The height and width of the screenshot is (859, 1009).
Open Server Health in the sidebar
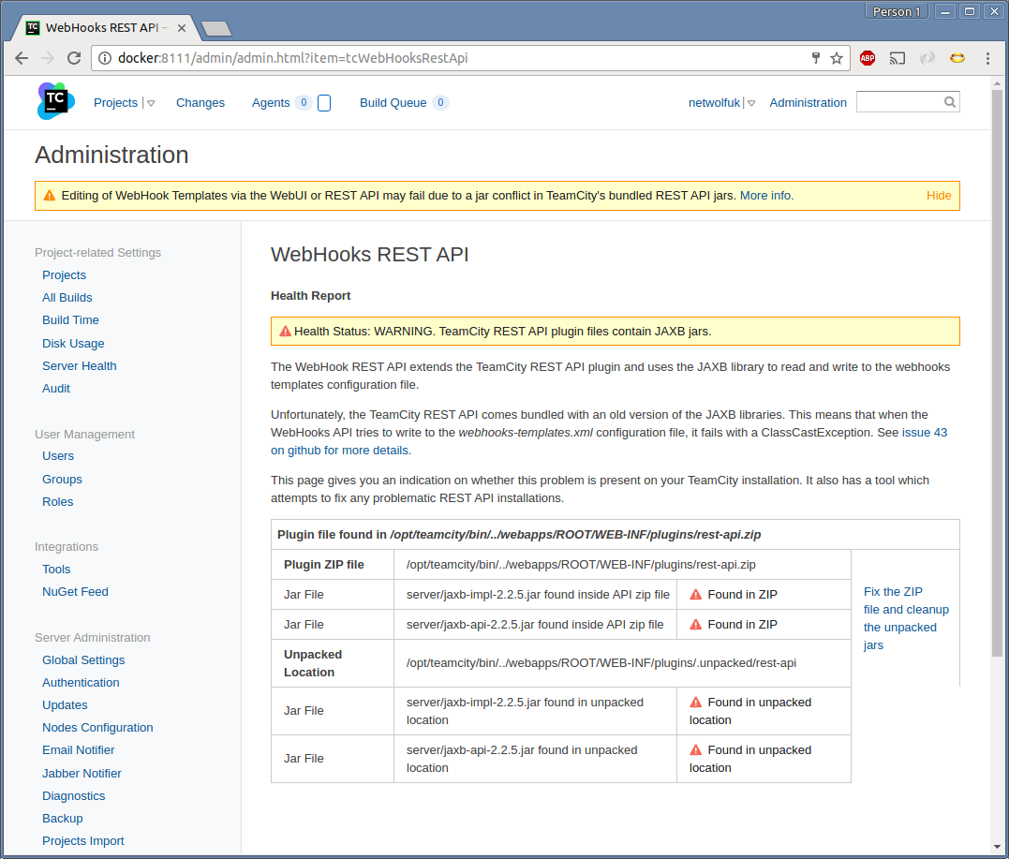point(79,366)
